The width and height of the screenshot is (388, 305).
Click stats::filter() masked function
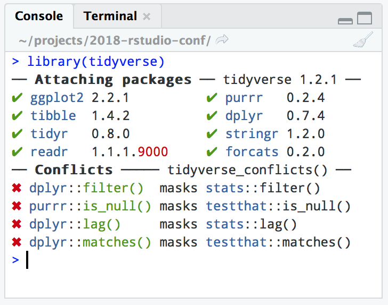coord(263,188)
